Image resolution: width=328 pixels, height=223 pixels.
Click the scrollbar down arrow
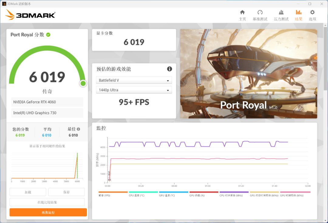click(x=325, y=221)
